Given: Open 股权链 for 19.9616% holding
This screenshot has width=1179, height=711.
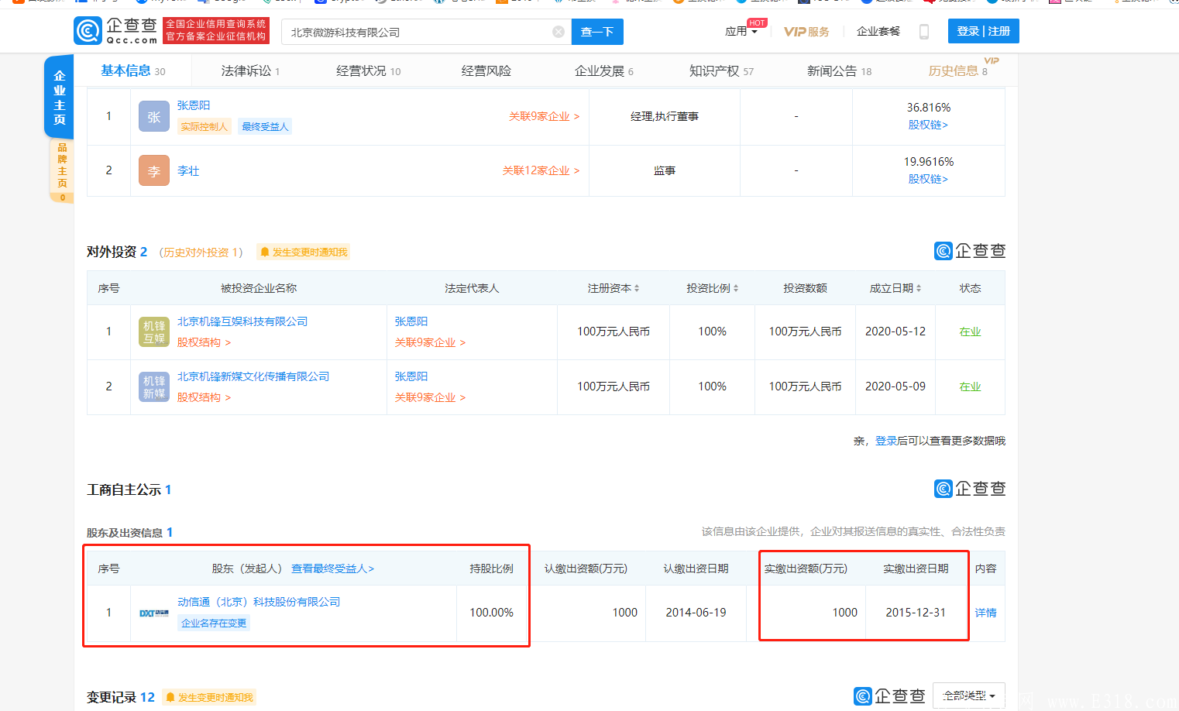Looking at the screenshot, I should pyautogui.click(x=928, y=179).
